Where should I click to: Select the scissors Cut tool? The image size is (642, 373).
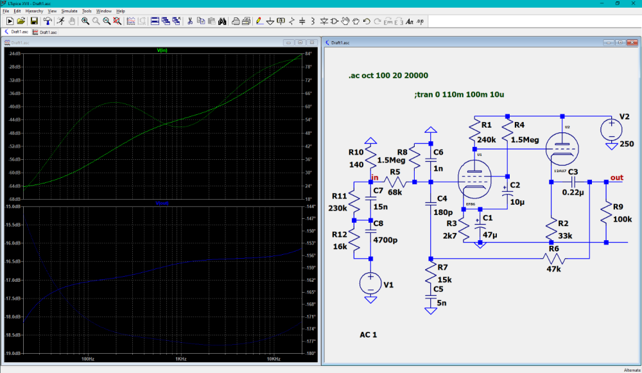point(189,21)
